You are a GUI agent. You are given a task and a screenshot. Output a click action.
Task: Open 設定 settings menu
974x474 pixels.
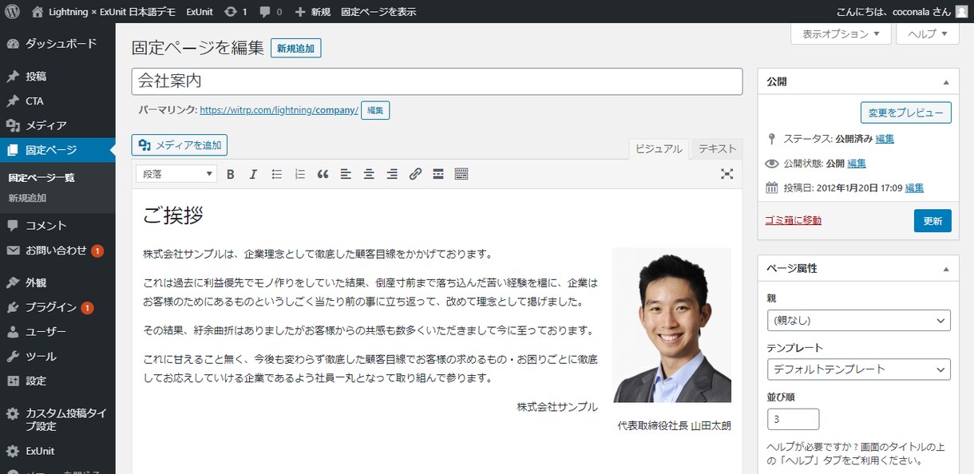coord(57,381)
